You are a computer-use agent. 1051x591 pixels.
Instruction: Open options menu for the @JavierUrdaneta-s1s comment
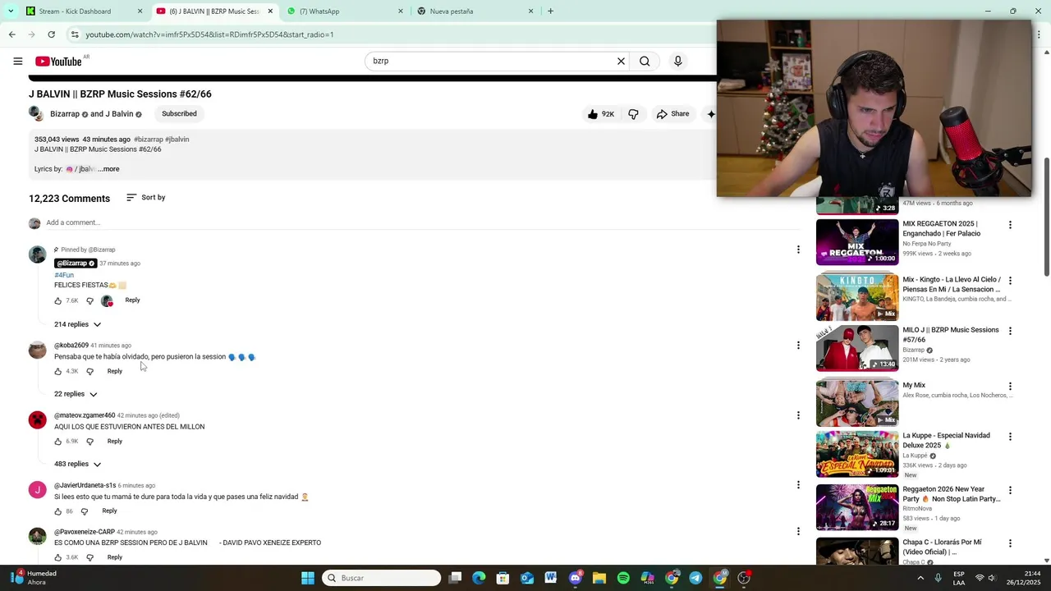point(798,485)
